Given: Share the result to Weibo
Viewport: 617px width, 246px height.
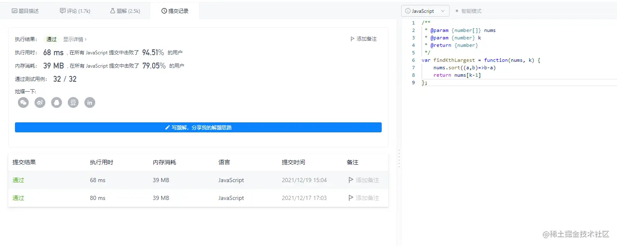Looking at the screenshot, I should 40,102.
